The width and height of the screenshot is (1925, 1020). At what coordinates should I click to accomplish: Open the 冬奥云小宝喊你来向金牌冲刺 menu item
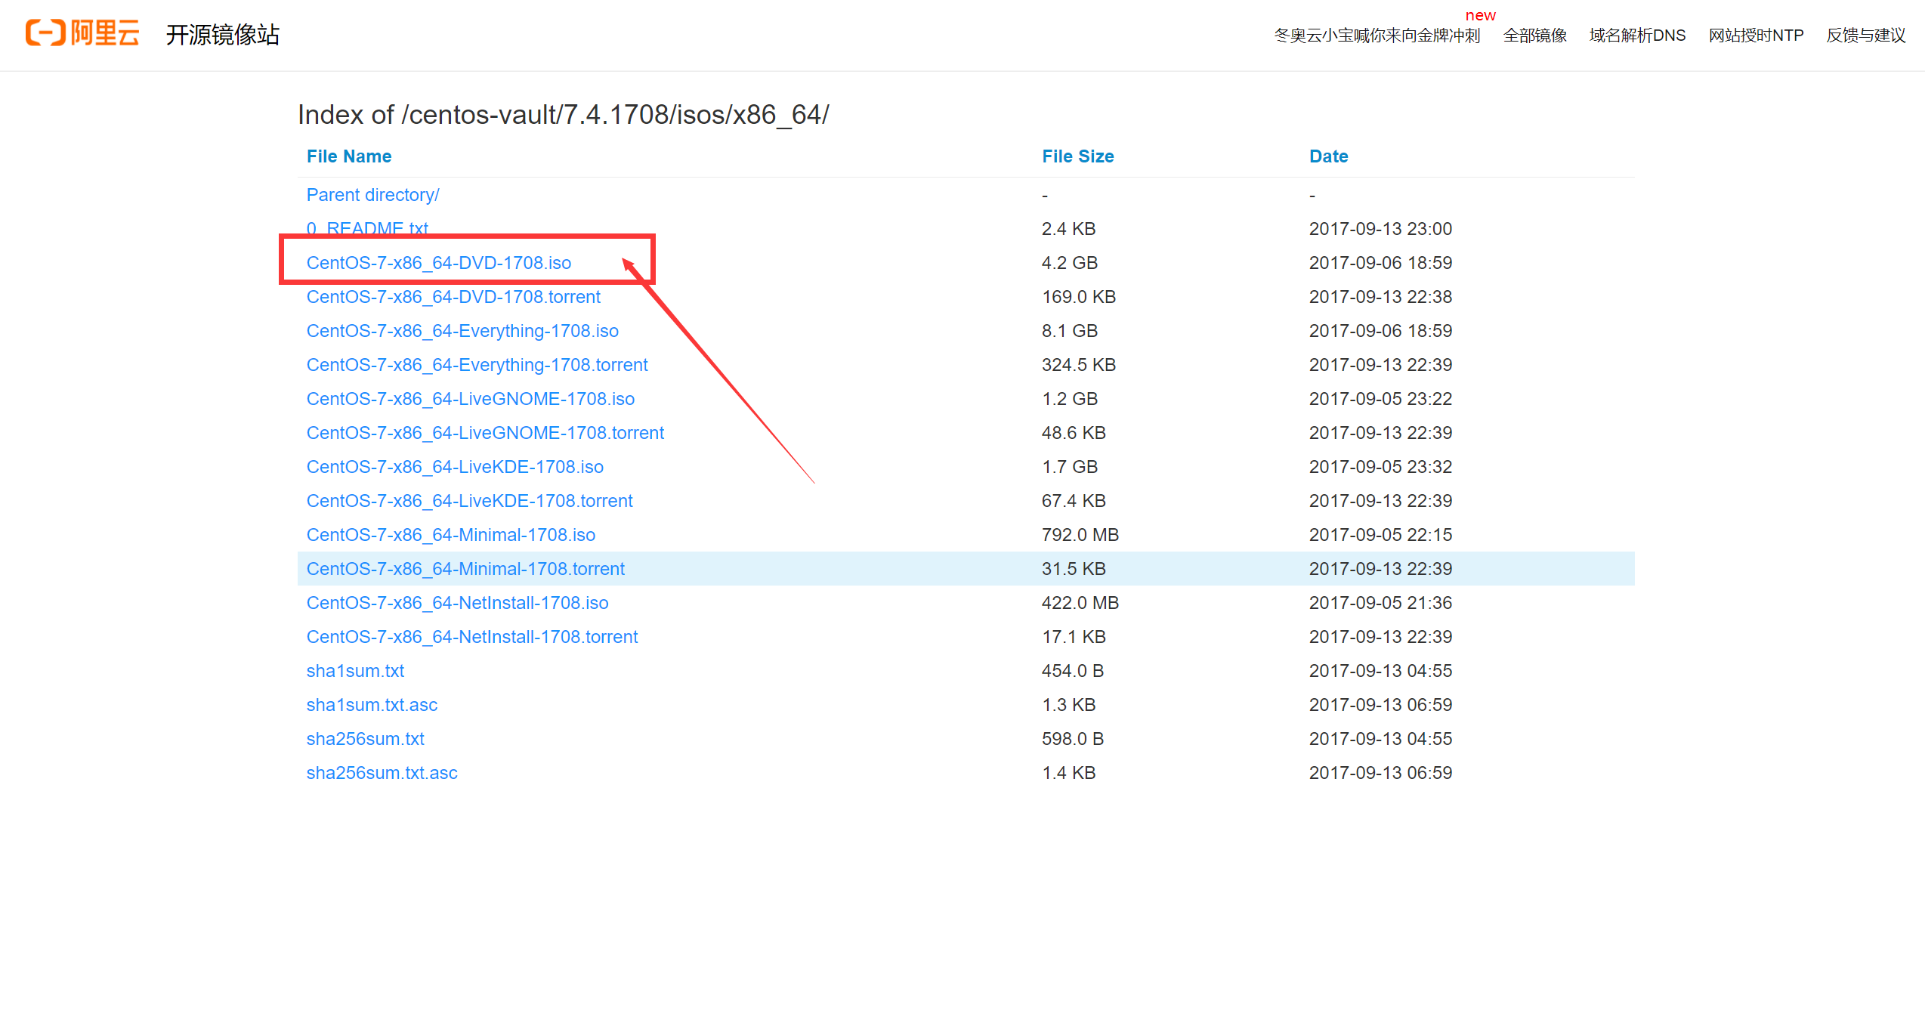tap(1377, 36)
